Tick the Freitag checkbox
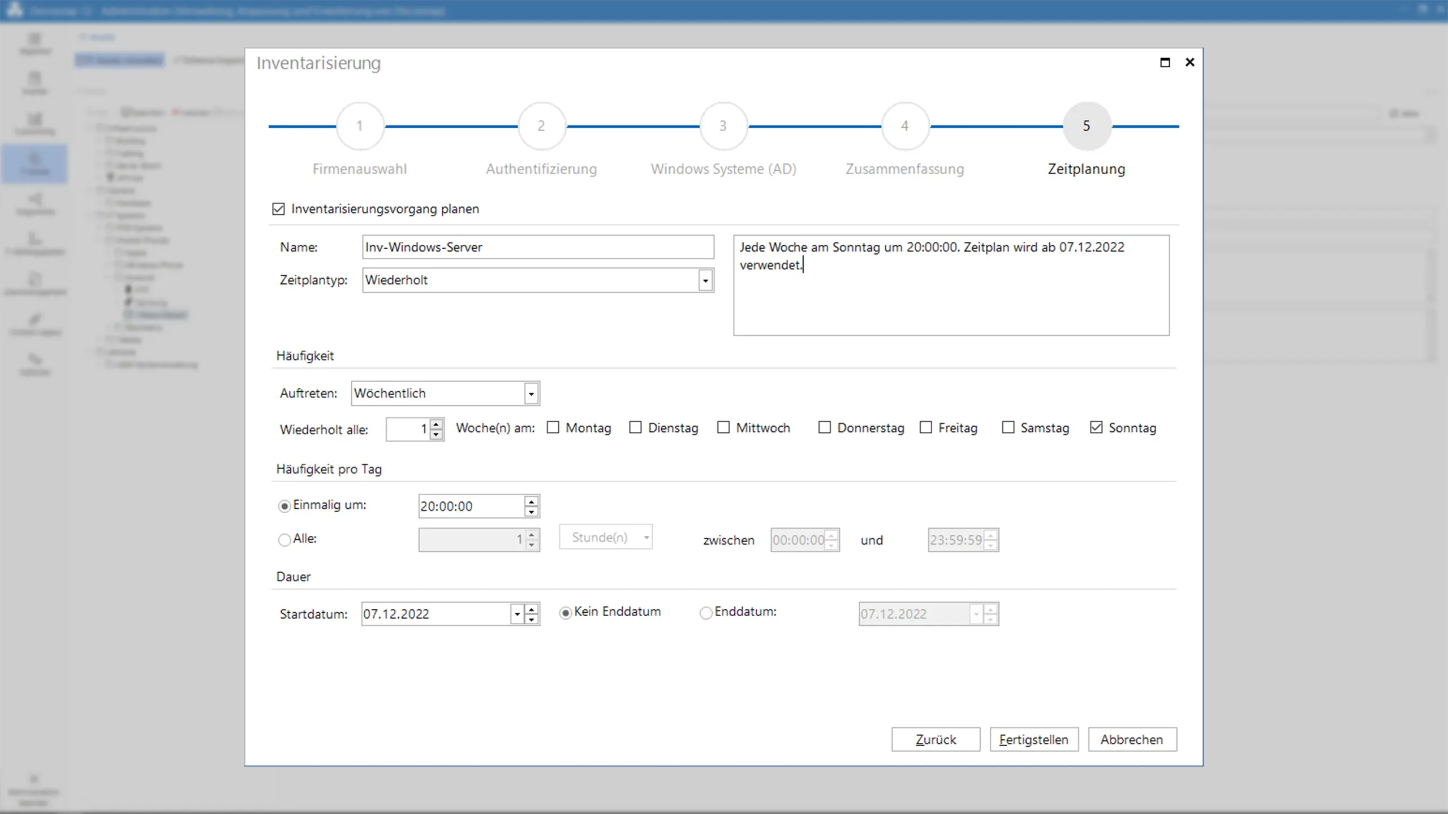1448x814 pixels. click(x=926, y=428)
